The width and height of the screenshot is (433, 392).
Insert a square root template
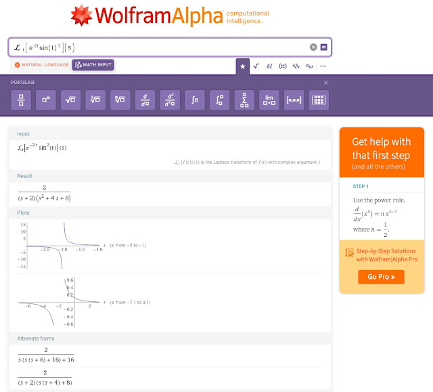[70, 100]
